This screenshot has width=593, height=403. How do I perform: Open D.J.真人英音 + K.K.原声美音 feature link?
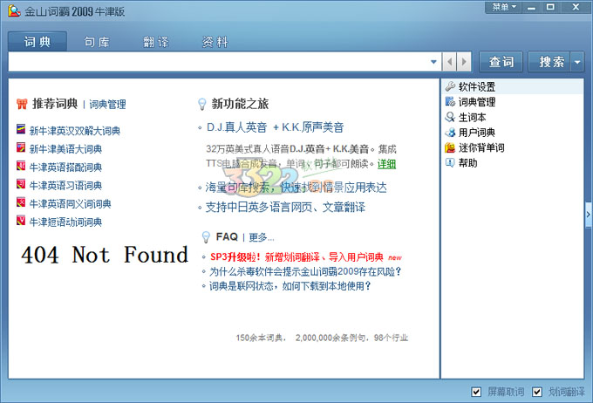pos(275,127)
